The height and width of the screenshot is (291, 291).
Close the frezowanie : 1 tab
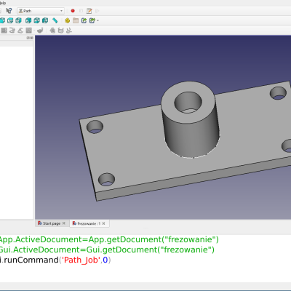tap(103, 223)
